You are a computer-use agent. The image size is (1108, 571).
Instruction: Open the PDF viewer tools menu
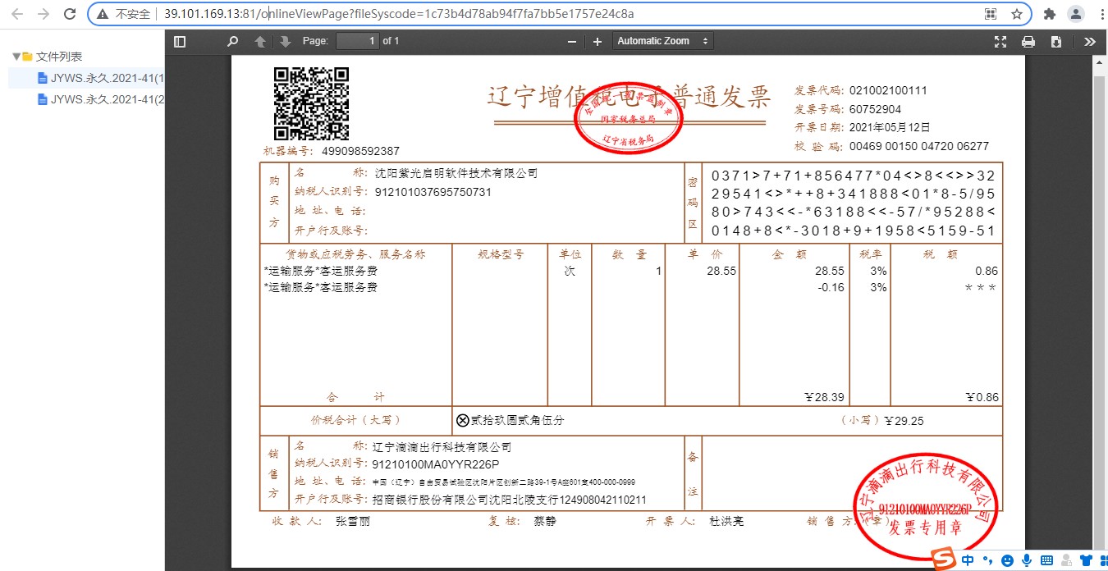pos(1090,41)
